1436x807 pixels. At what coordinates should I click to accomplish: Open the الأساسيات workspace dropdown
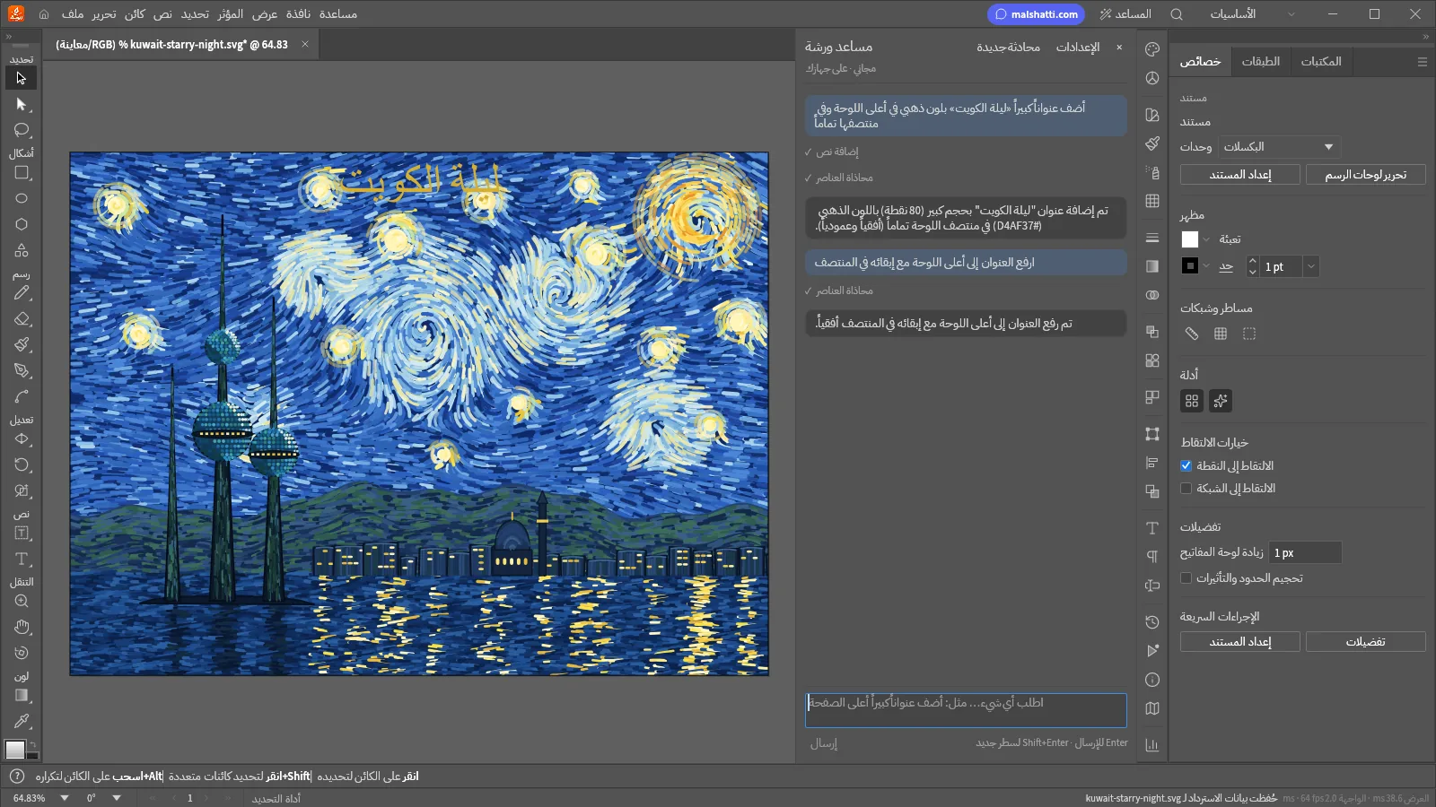(x=1252, y=14)
